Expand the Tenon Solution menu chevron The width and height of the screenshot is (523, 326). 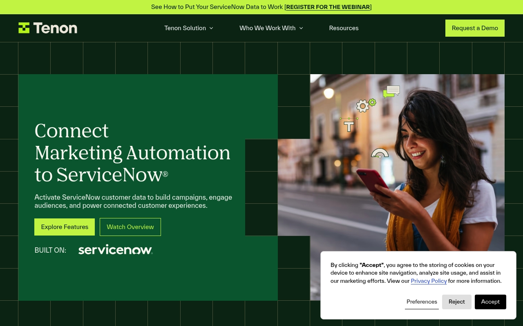[x=211, y=28]
